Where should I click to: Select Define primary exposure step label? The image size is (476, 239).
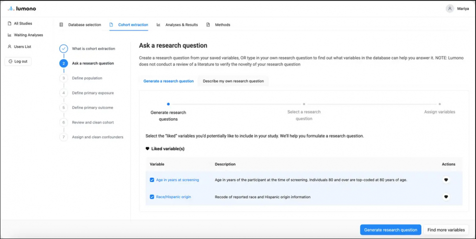(93, 93)
